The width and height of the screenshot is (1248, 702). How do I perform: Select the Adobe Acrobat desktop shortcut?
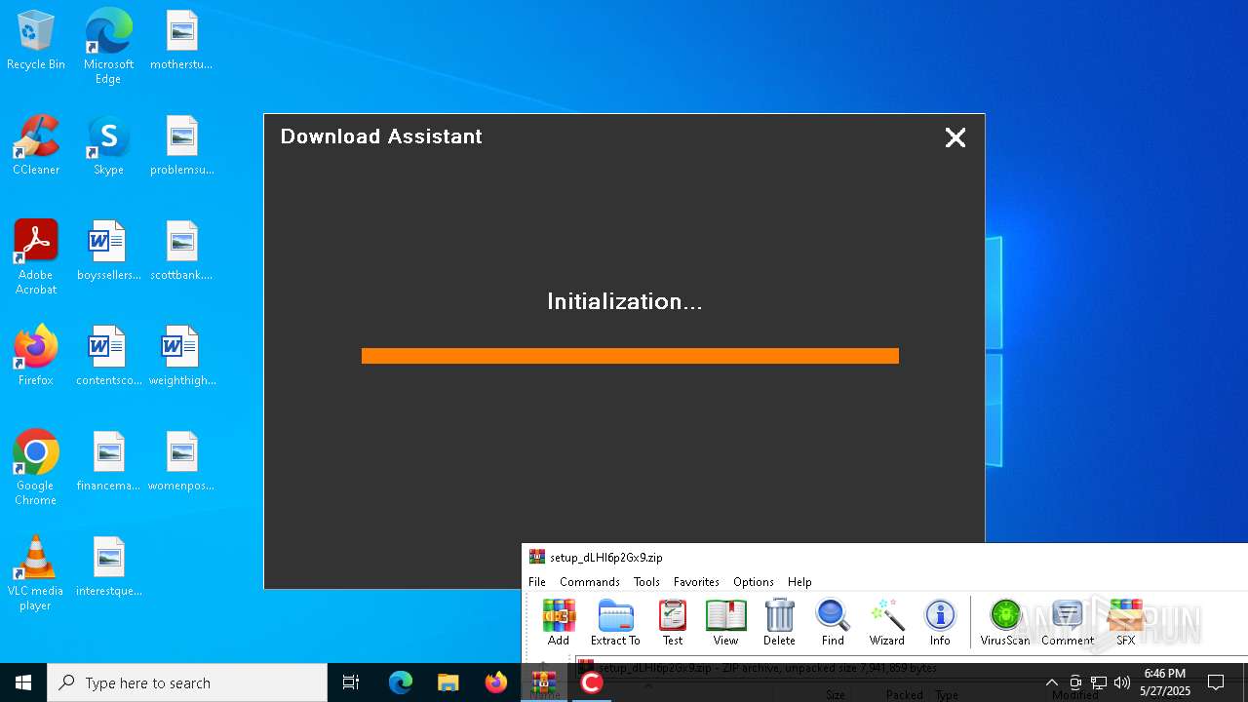tap(36, 257)
